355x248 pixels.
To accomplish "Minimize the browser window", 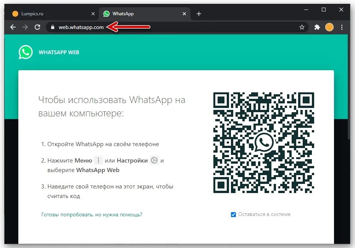I will tap(306, 10).
